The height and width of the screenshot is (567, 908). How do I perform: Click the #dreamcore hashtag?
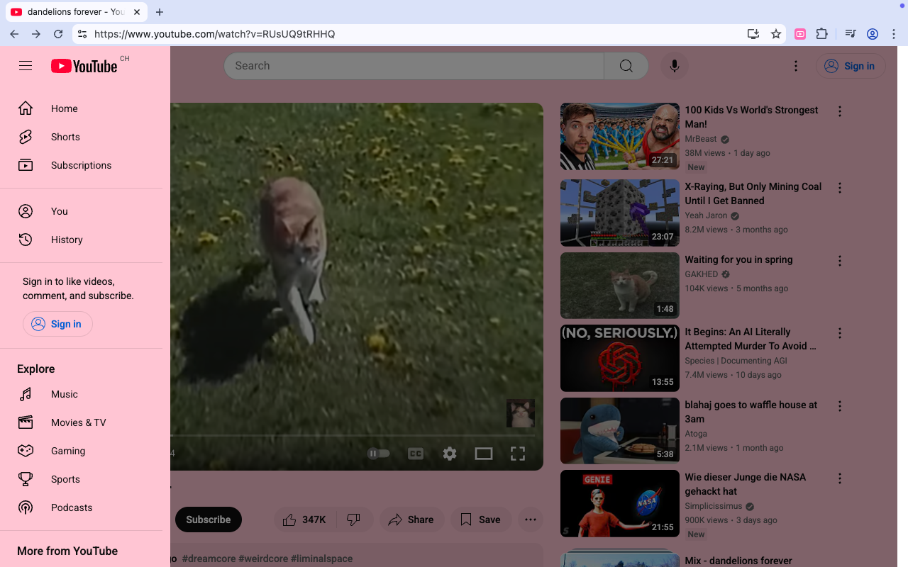tap(209, 558)
